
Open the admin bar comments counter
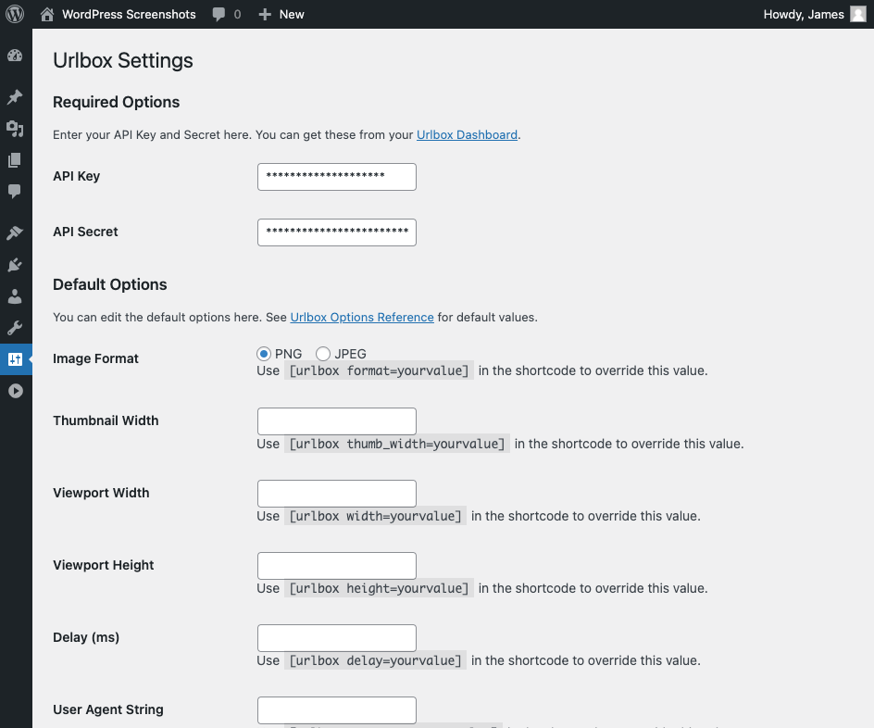(x=226, y=14)
